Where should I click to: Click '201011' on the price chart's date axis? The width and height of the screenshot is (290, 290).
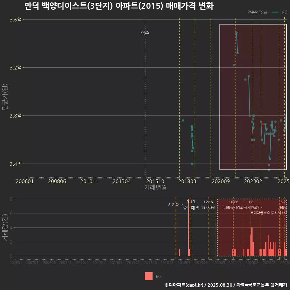pos(89,181)
